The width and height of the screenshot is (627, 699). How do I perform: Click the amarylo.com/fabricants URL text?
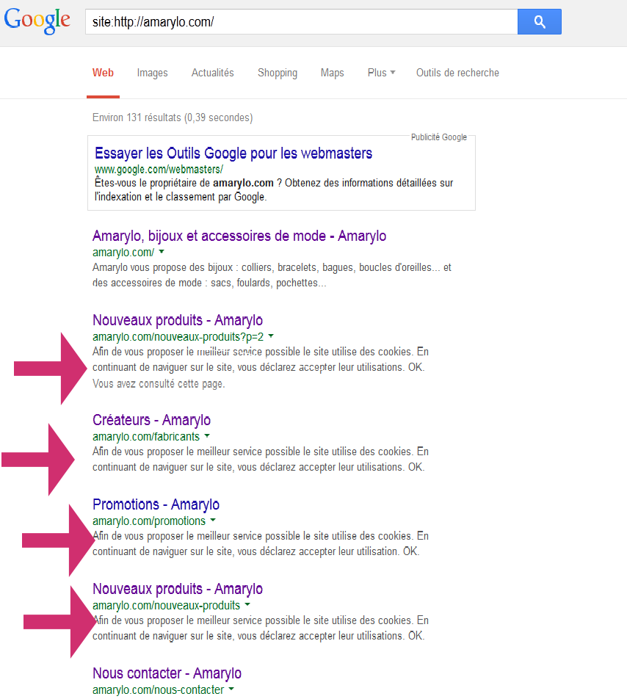coord(146,436)
